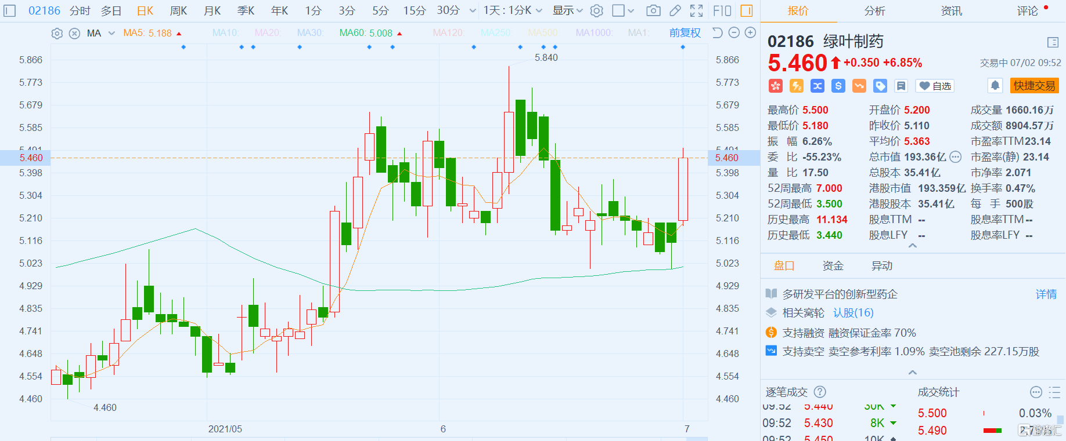The width and height of the screenshot is (1066, 441).
Task: Click the orange lightning level-2 icon
Action: pos(797,86)
